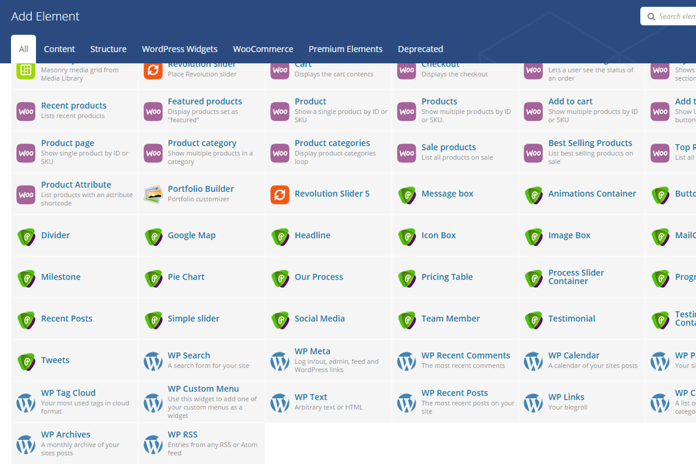This screenshot has width=696, height=464.
Task: Click the Recent products WooCommerce icon
Action: pos(26,111)
